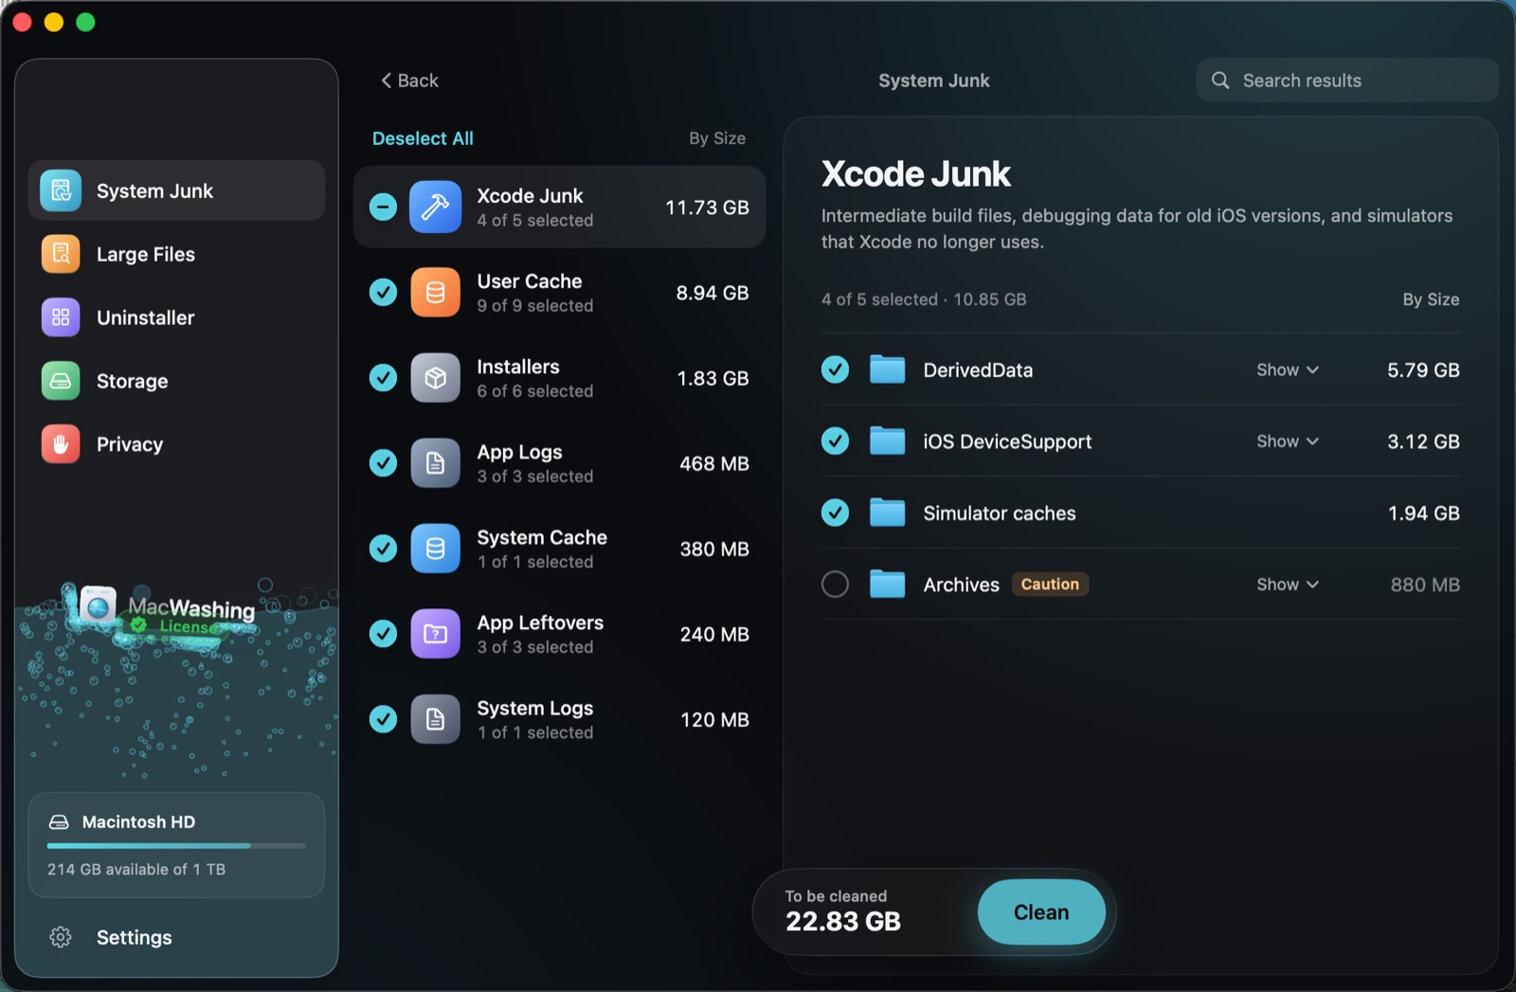The height and width of the screenshot is (992, 1516).
Task: Click the MacWashing License badge
Action: pos(178,626)
